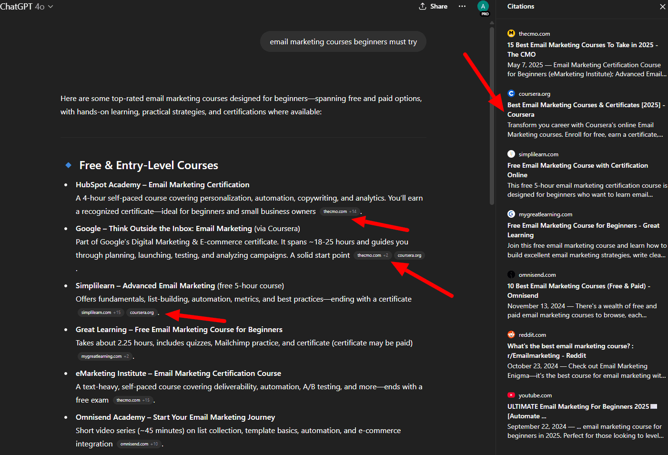This screenshot has height=455, width=668.
Task: Click the chat vertical scrollbar
Action: coord(492,117)
